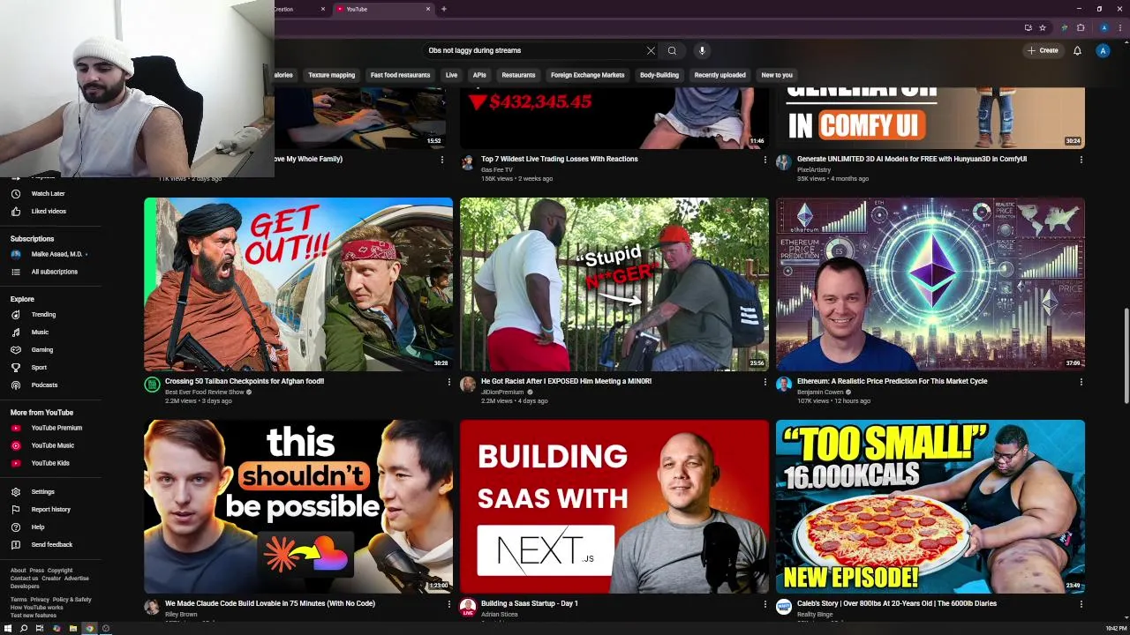
Task: Click 'Generate UNLIMITED 3D AI Models' title
Action: point(912,159)
